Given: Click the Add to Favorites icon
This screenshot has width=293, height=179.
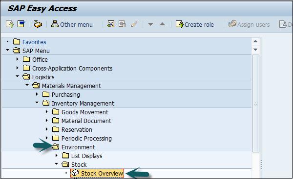Looking at the screenshot, I should (111, 24).
